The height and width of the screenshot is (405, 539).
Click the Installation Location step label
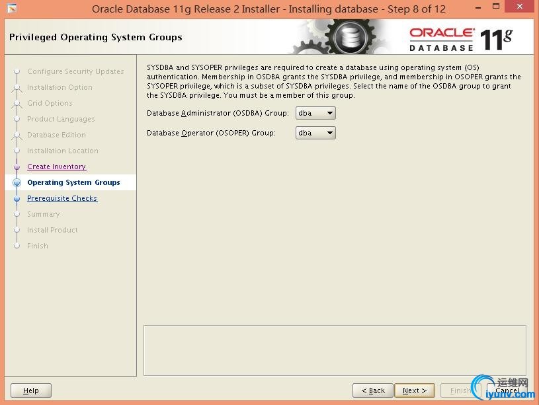pos(63,151)
